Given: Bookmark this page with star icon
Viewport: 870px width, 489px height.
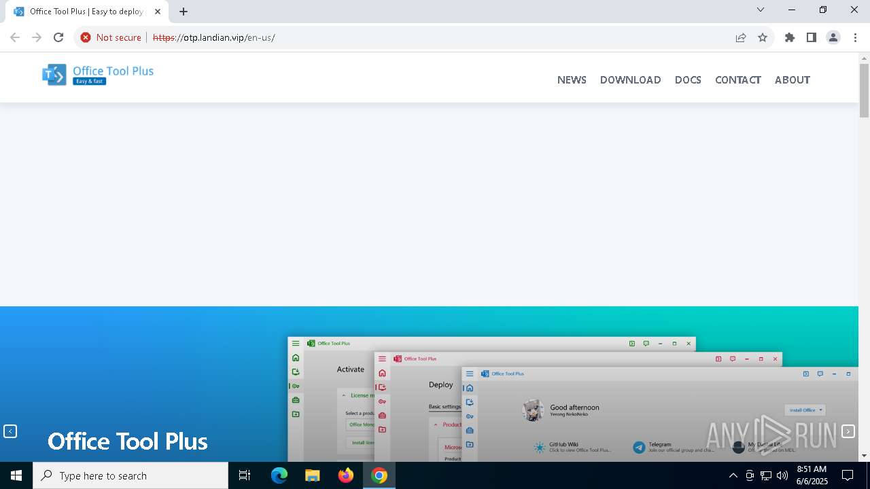Looking at the screenshot, I should click(x=763, y=37).
